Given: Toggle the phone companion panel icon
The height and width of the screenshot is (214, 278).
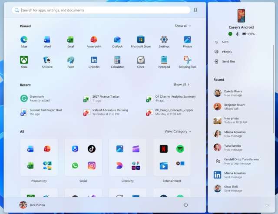Looking at the screenshot, I should click(x=195, y=10).
